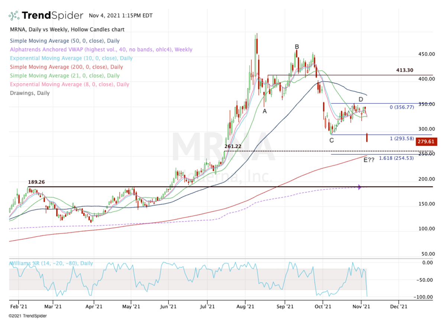446x320 pixels.
Task: Click the Fibonacci 1.618 (254.53) label
Action: (x=397, y=158)
